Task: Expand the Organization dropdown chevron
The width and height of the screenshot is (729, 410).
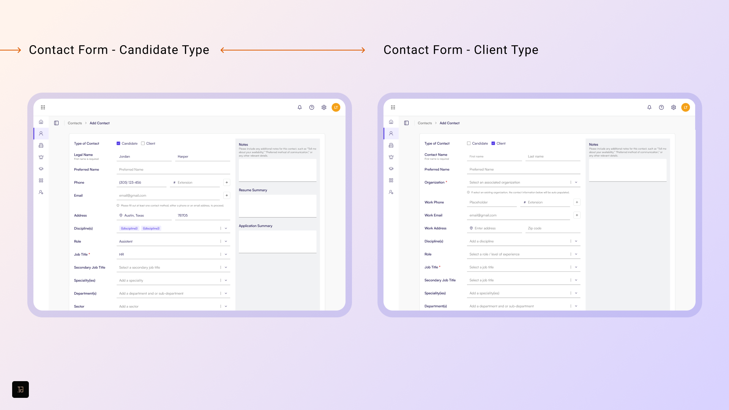Action: (x=576, y=182)
